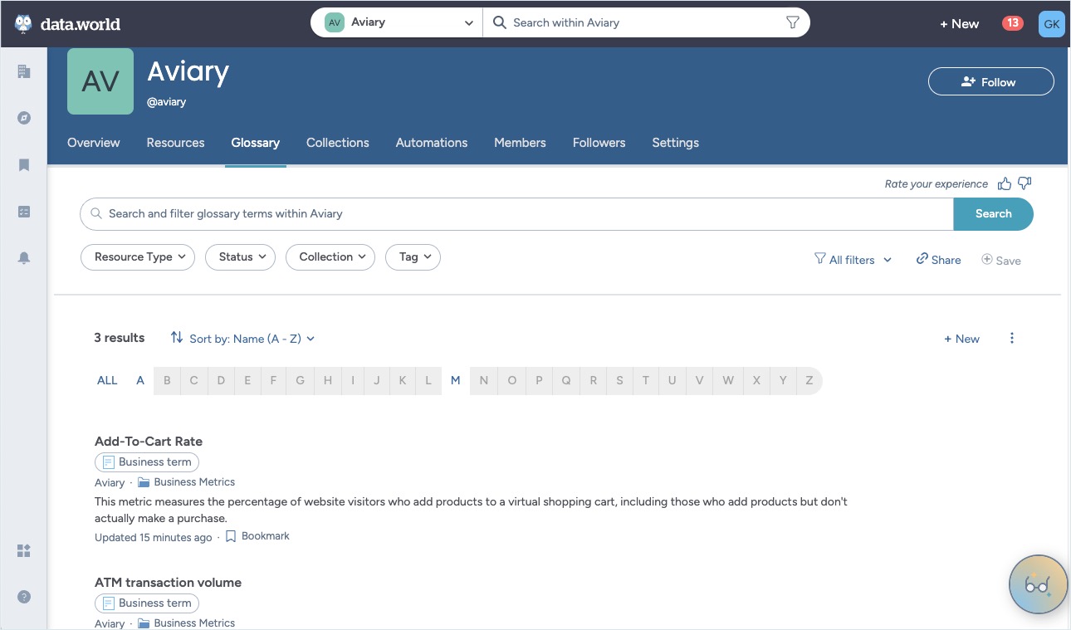Switch to the Overview tab
This screenshot has width=1071, height=630.
(x=94, y=143)
